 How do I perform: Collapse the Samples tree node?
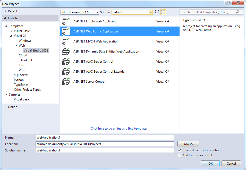[6, 95]
